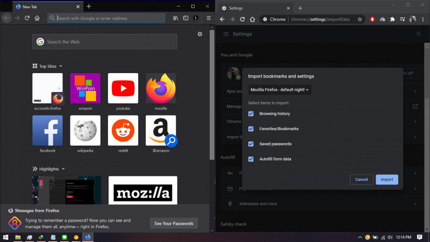The width and height of the screenshot is (430, 242).
Task: Close the Chrome Settings tab
Action: pos(288,8)
